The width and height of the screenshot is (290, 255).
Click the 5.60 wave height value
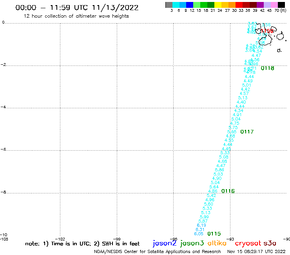click(x=208, y=204)
